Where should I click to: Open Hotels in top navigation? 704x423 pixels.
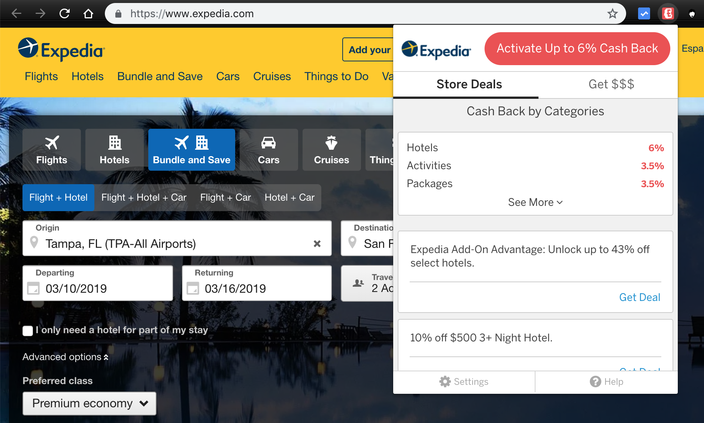87,76
